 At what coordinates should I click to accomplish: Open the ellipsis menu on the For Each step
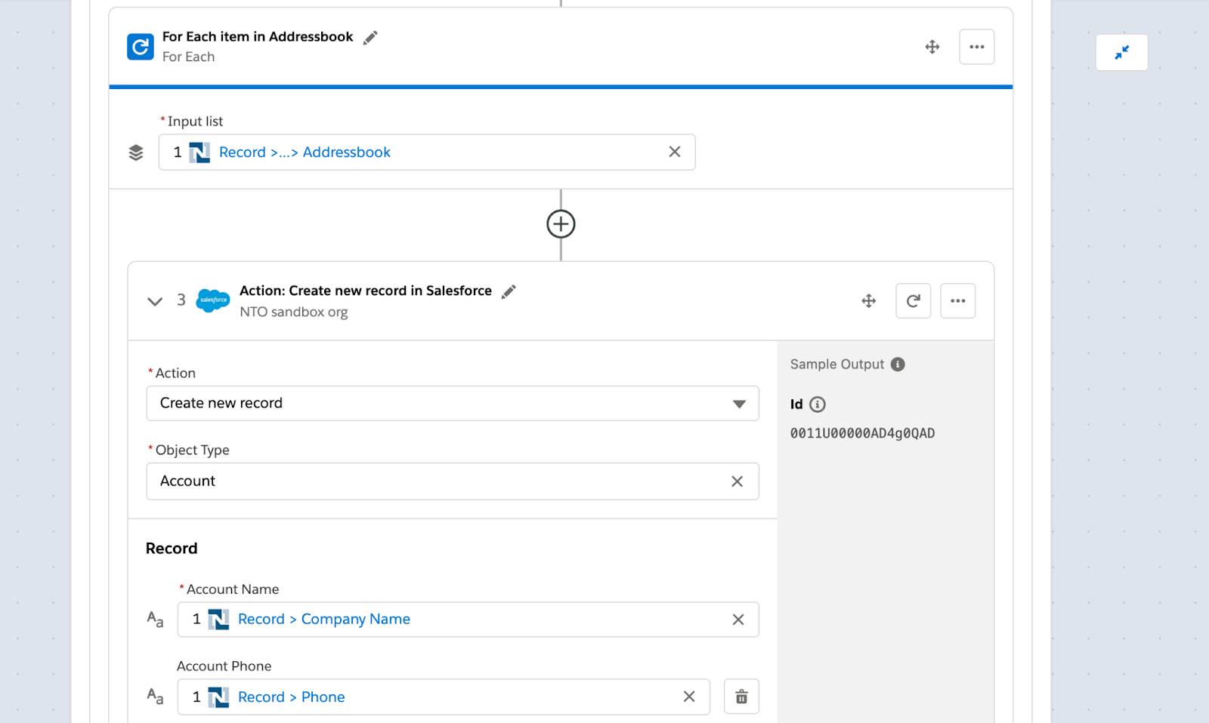click(x=977, y=46)
